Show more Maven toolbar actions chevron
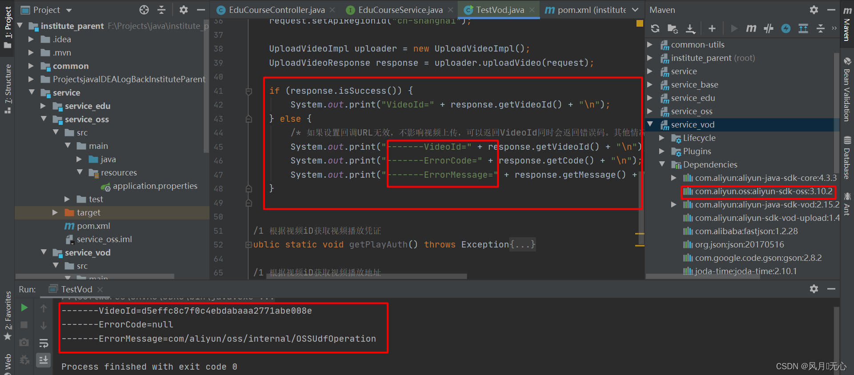854x375 pixels. click(834, 28)
